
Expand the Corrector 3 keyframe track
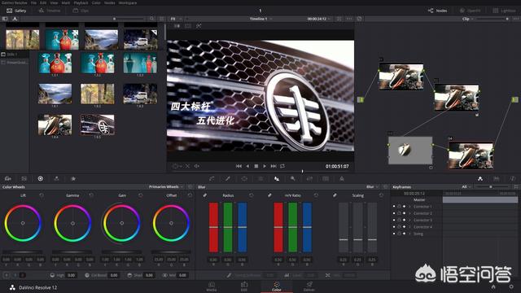(x=409, y=221)
